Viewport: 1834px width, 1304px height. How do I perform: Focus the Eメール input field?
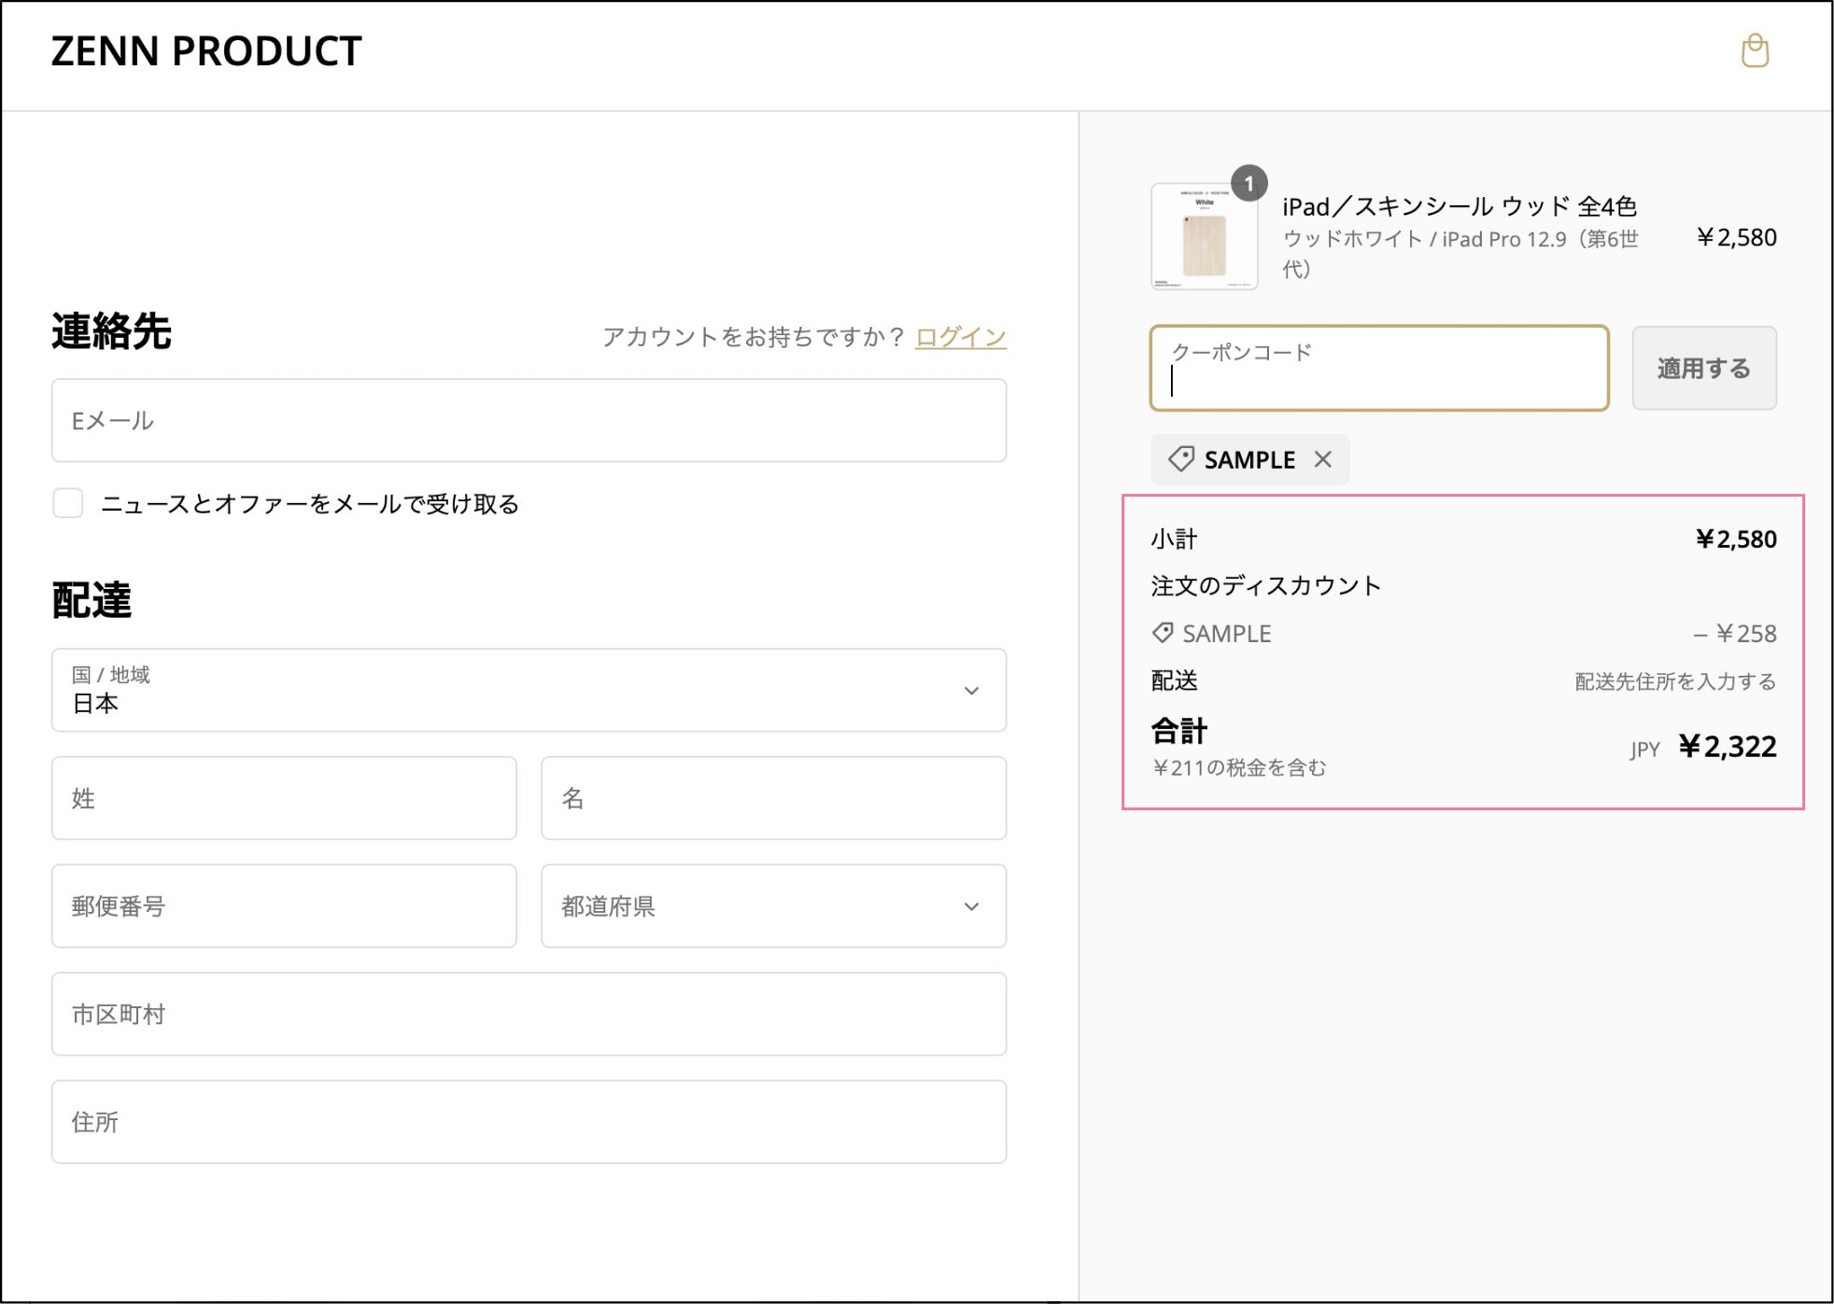[x=528, y=420]
